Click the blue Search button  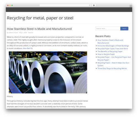tap(124, 28)
